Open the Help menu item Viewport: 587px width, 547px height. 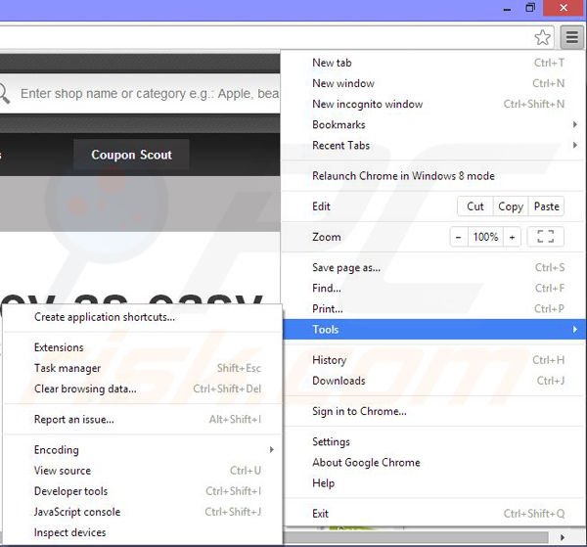[434, 483]
